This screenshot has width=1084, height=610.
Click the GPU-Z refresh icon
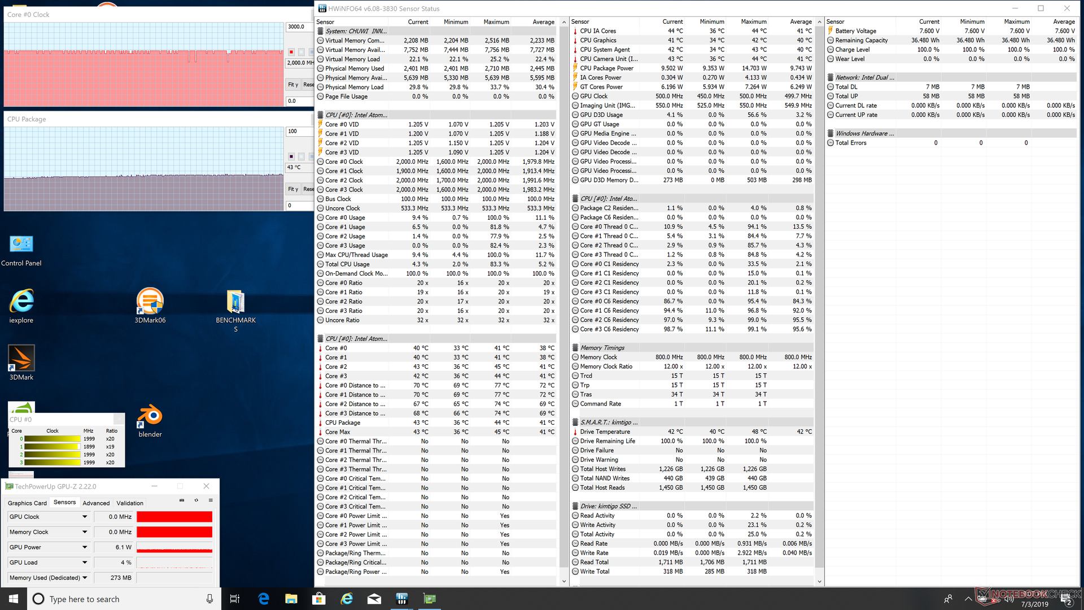point(196,500)
